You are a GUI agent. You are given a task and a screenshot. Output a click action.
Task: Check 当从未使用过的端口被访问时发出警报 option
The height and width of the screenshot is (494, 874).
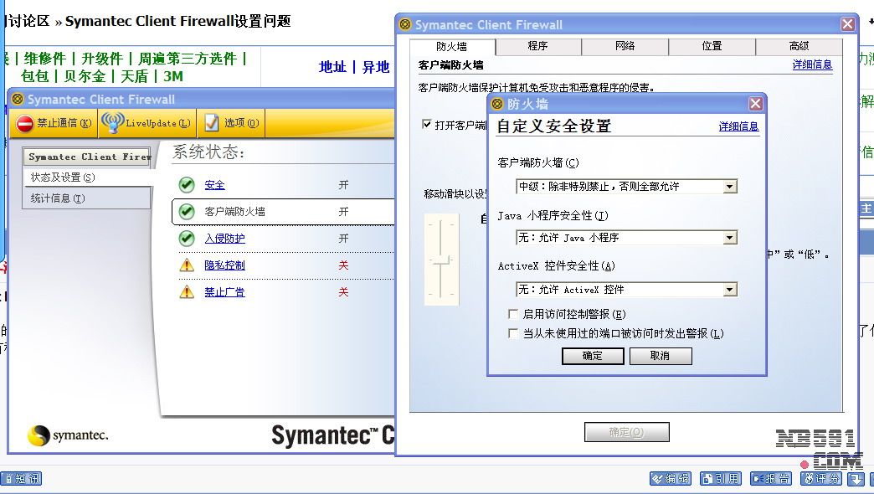513,333
